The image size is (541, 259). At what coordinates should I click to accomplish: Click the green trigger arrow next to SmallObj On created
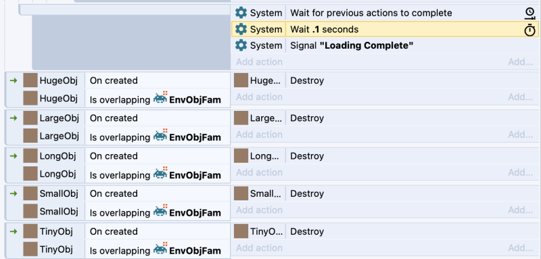[x=14, y=194]
